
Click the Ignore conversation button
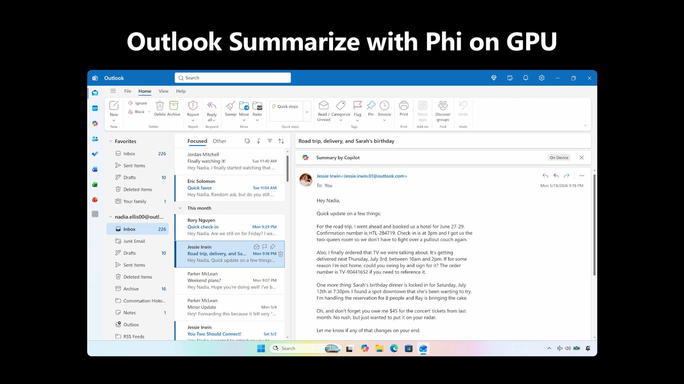tap(138, 103)
